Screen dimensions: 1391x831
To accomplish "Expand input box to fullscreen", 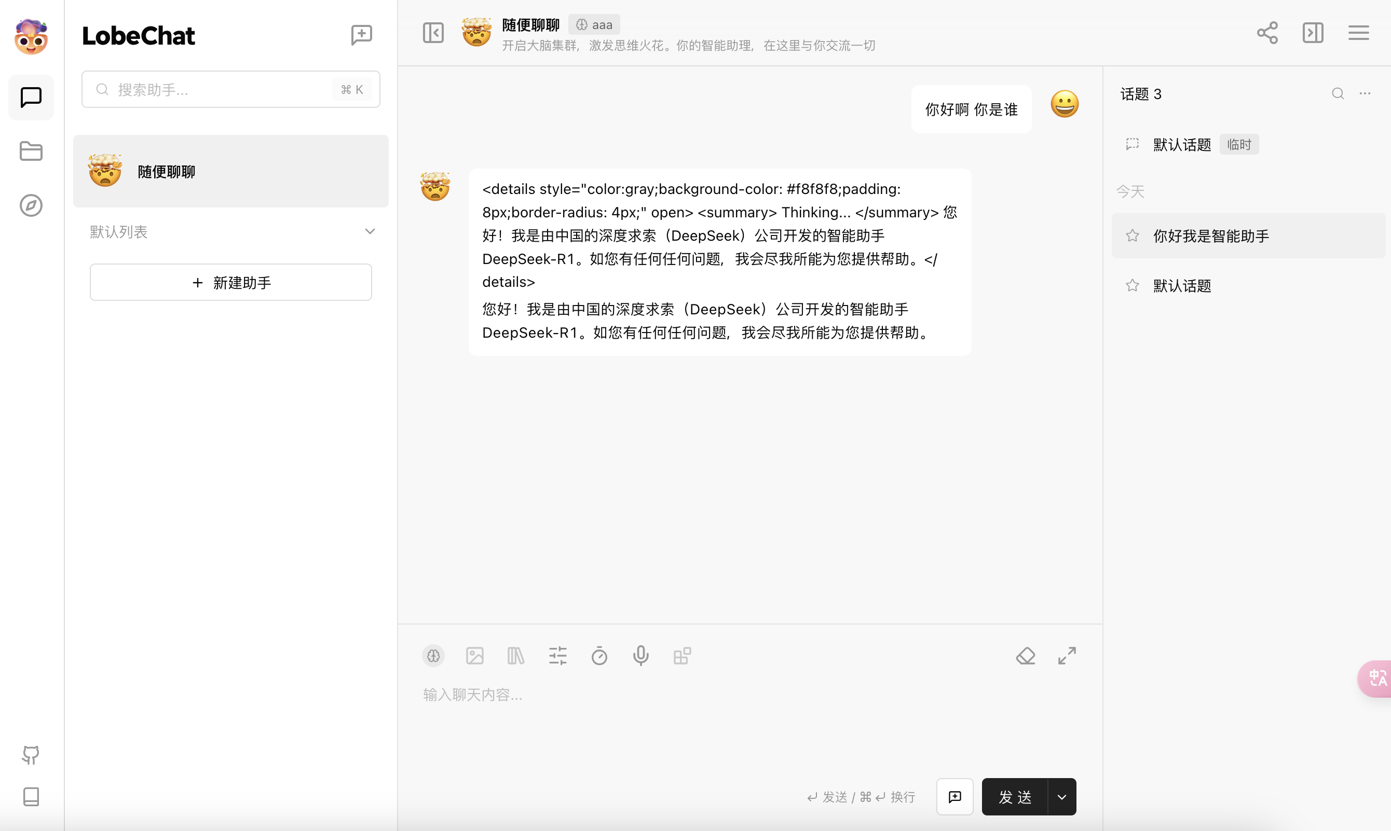I will coord(1067,656).
